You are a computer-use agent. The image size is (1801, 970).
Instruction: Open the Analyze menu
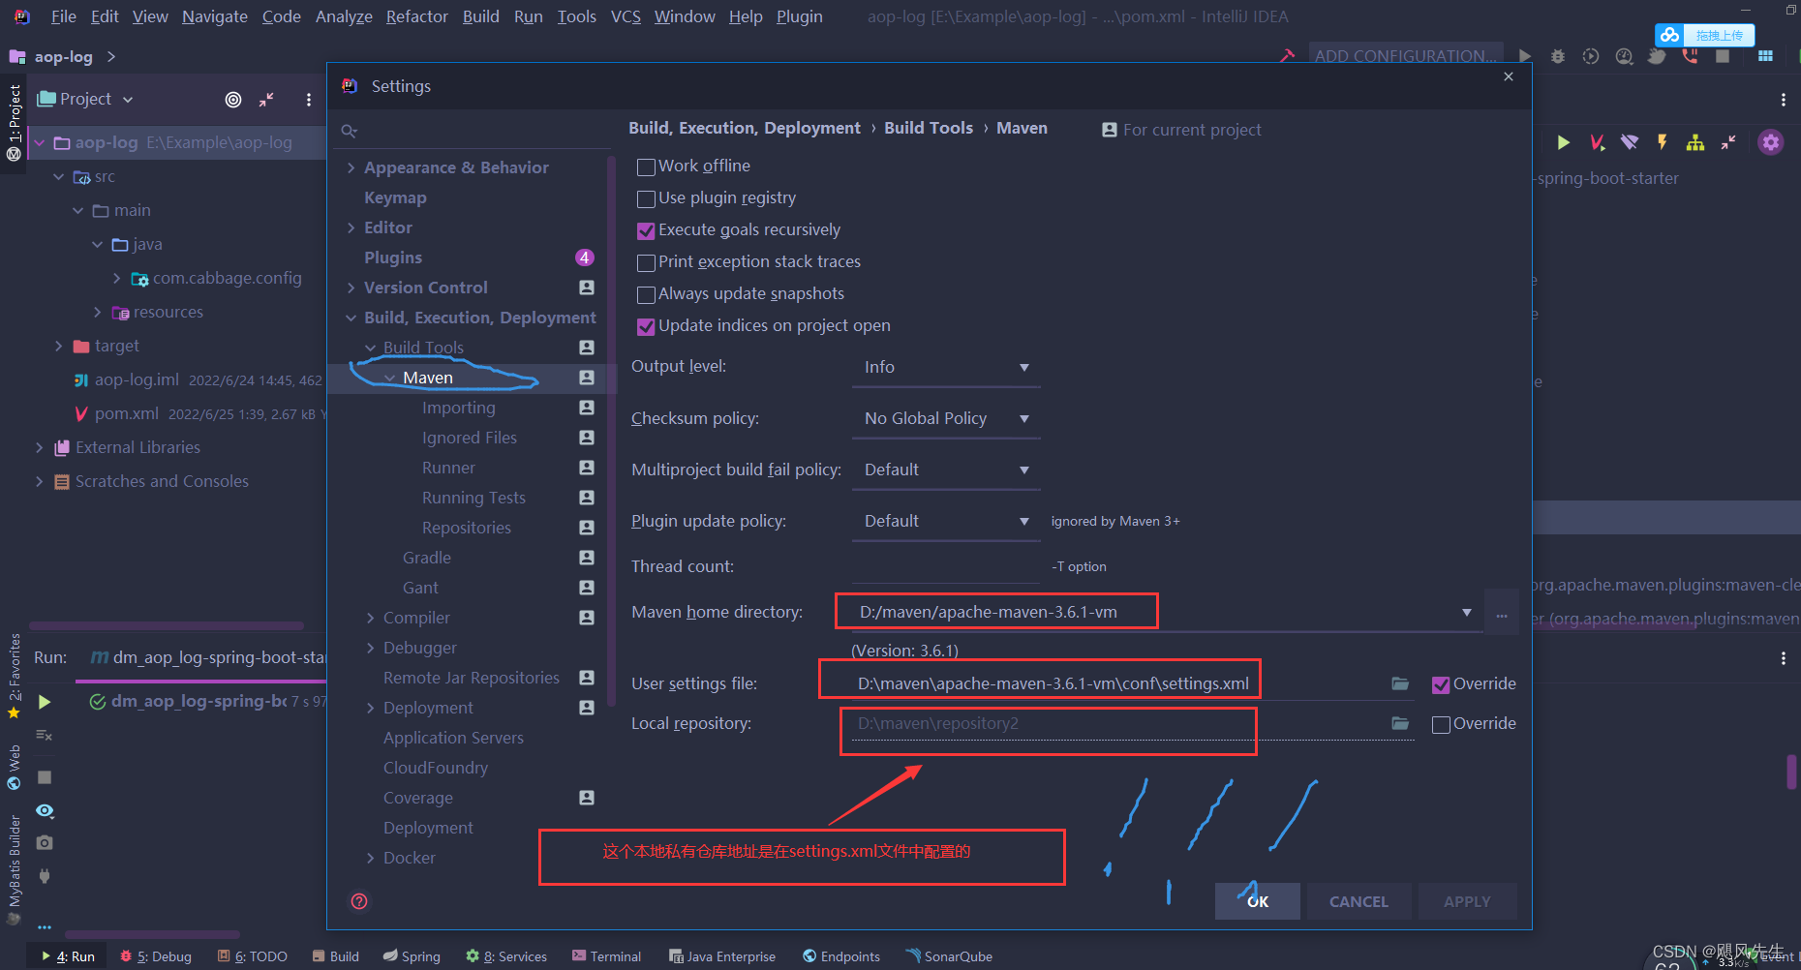[x=344, y=16]
